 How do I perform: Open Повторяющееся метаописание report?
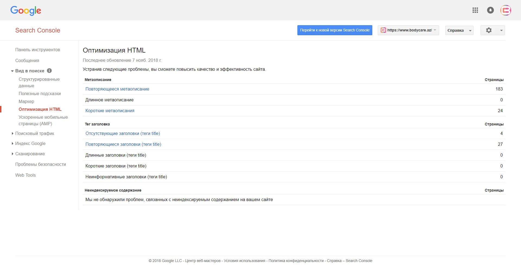117,89
